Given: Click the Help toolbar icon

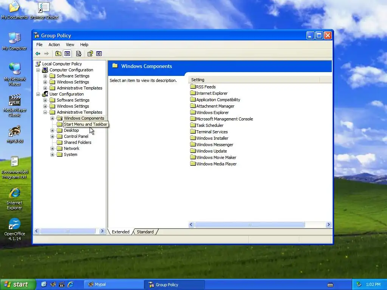Looking at the screenshot, I should [x=90, y=54].
